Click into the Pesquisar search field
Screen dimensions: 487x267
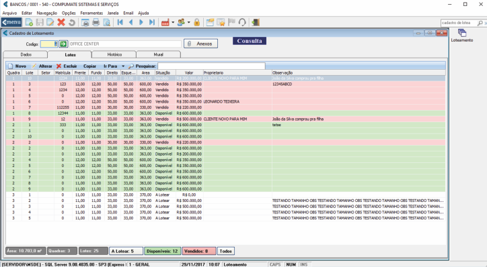tap(211, 66)
